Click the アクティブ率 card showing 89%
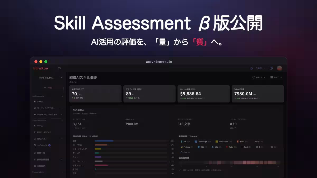 149,94
